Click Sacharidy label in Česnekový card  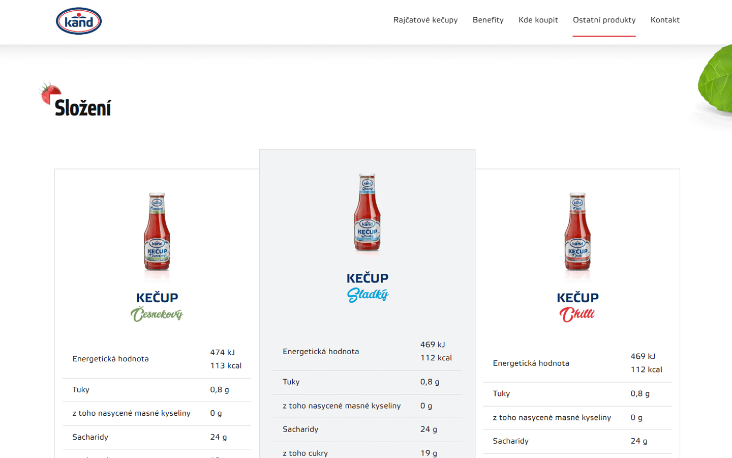[90, 437]
